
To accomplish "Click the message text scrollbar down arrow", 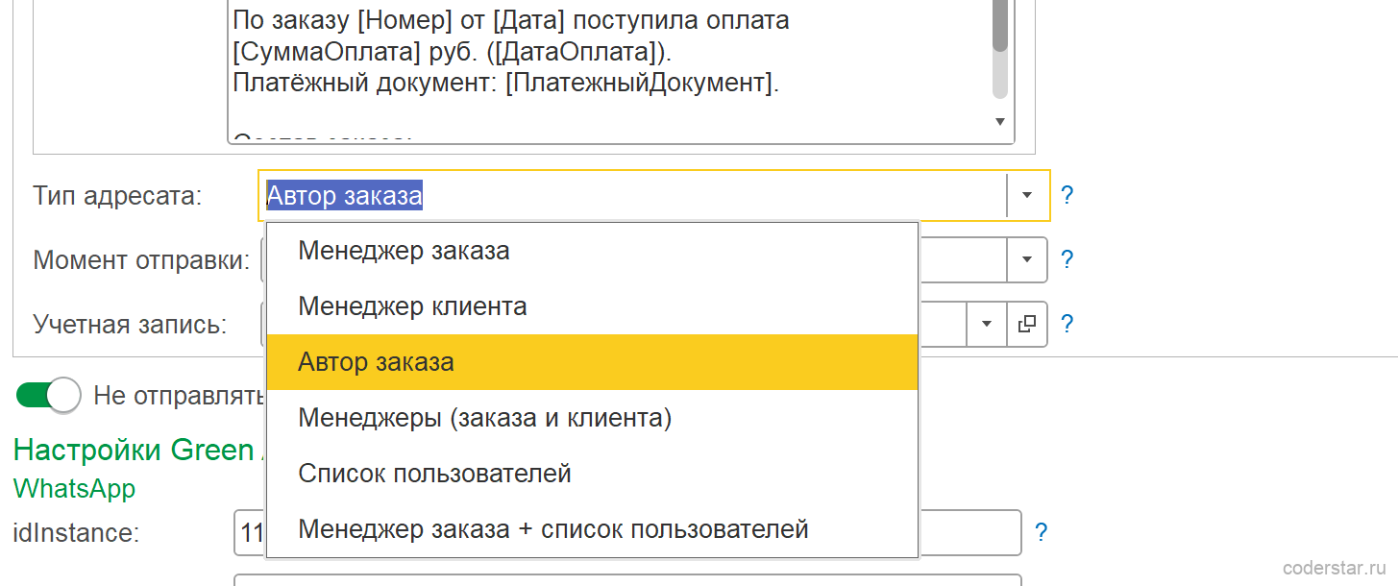I will tap(999, 122).
